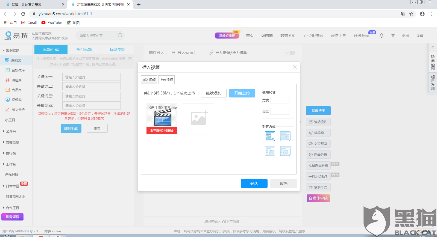The image size is (437, 237).
Task: Expand the 合作工具 sidebar section
Action: point(11,208)
